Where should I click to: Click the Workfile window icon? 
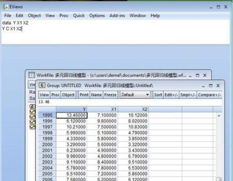pos(32,75)
